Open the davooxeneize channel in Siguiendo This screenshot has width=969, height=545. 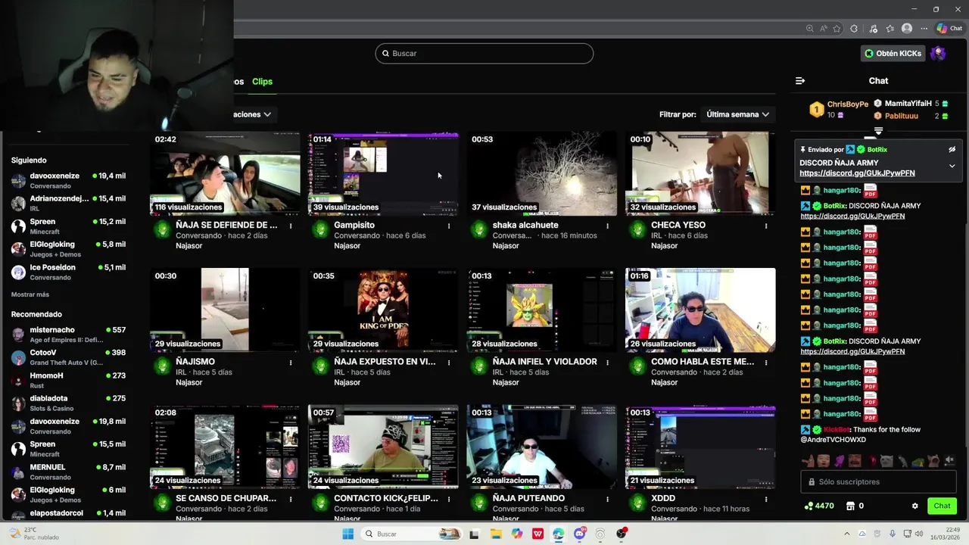tap(68, 180)
